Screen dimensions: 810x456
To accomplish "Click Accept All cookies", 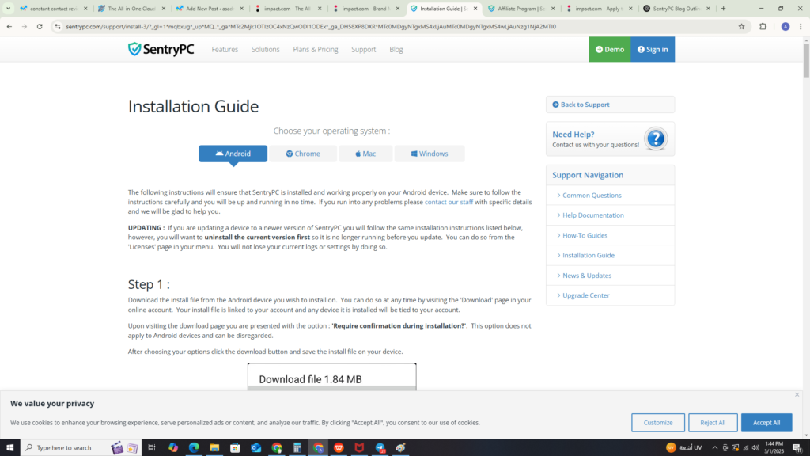I will pos(766,423).
